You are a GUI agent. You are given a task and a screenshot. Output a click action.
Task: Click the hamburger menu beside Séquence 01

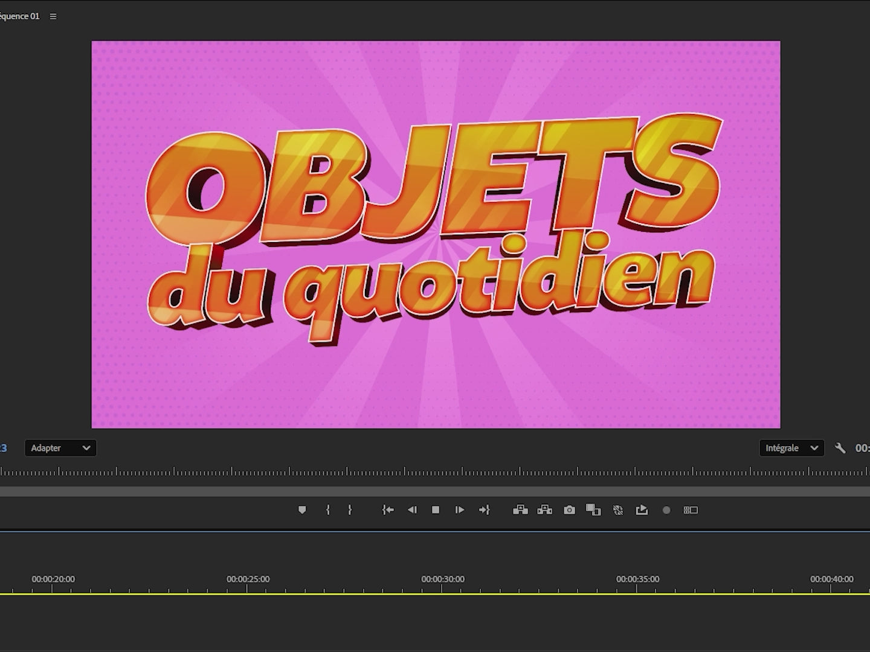click(x=53, y=16)
